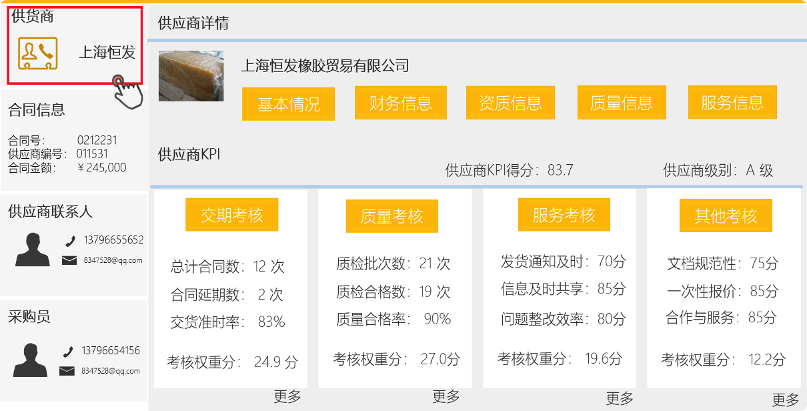Image resolution: width=807 pixels, height=411 pixels.
Task: Click the purchaser phone icon
Action: click(68, 352)
